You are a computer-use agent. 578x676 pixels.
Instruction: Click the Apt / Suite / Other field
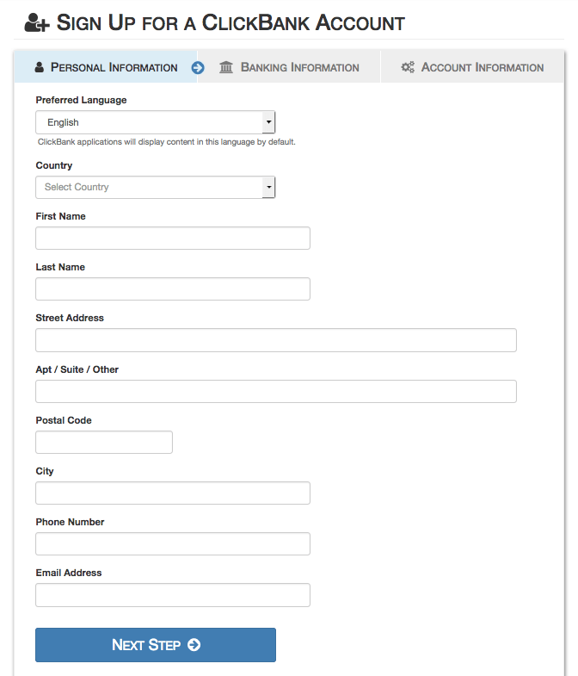[x=275, y=392]
